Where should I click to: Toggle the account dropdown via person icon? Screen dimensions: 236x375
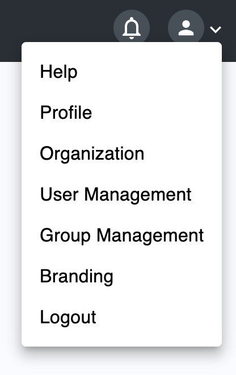pyautogui.click(x=186, y=28)
